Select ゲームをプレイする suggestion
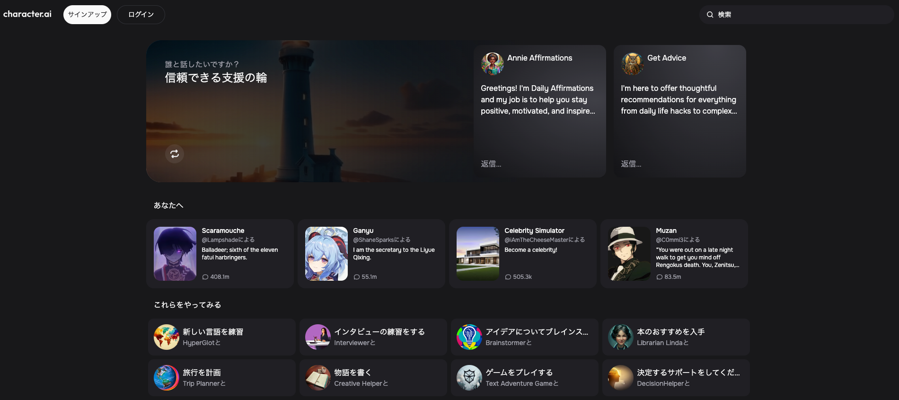Screen dimensions: 899x400 click(525, 378)
